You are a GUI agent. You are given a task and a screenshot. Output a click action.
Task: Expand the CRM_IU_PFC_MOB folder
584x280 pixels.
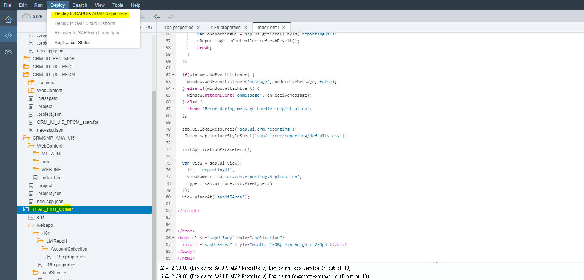[x=27, y=59]
